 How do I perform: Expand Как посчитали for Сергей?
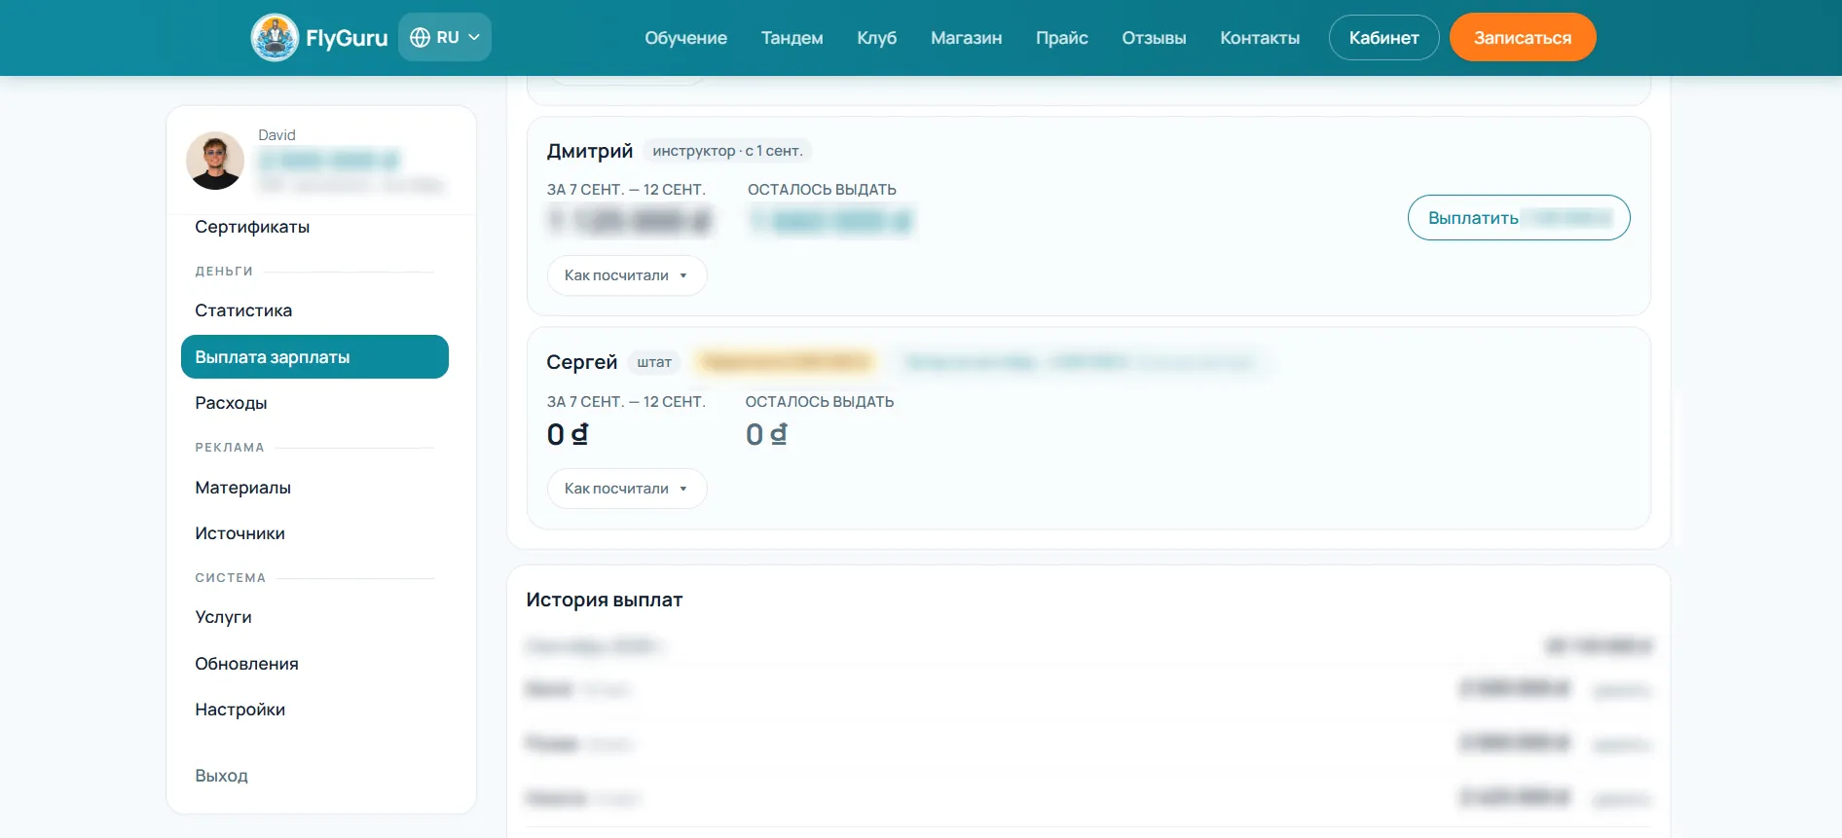pos(627,489)
